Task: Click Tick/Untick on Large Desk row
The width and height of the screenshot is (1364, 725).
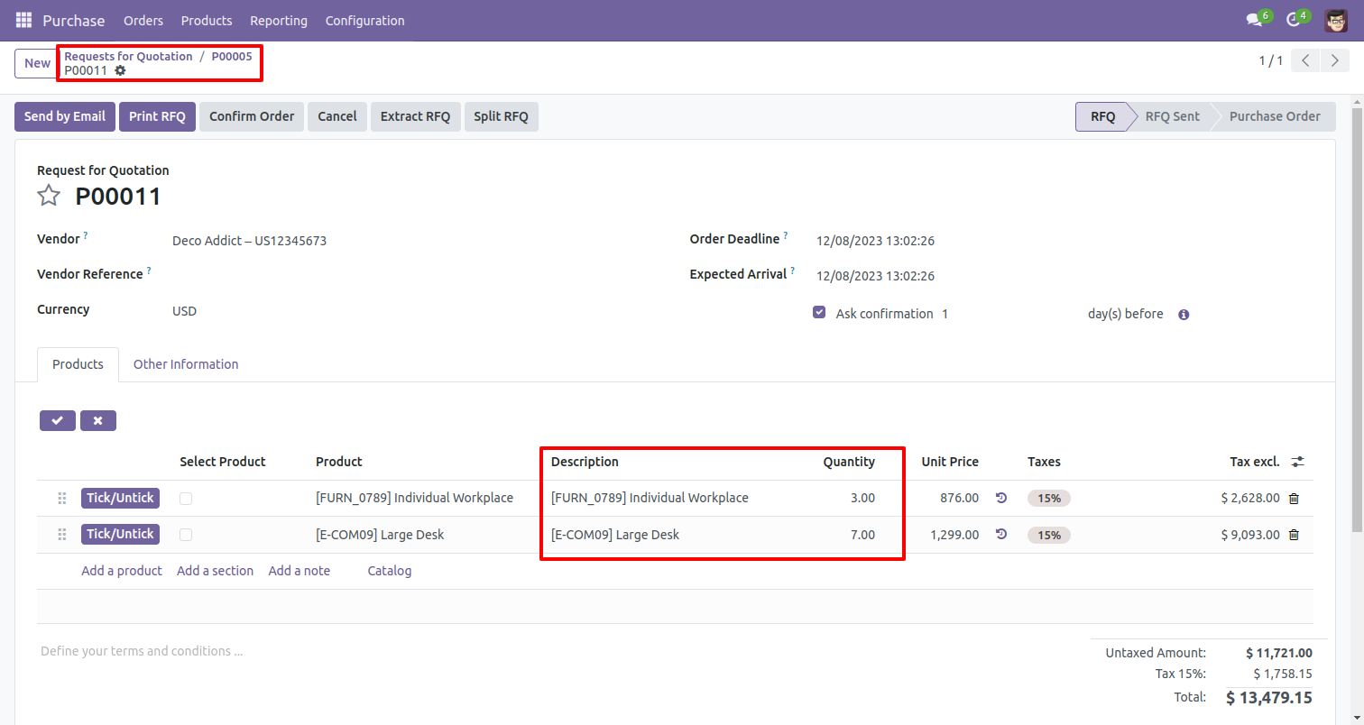Action: pos(121,534)
